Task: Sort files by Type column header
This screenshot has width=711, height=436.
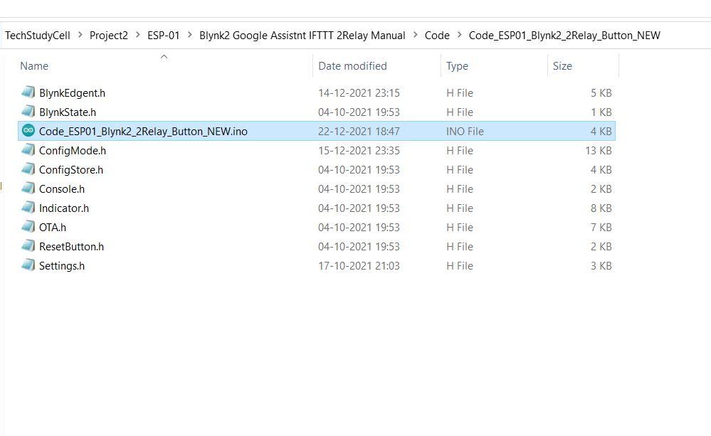Action: point(457,66)
